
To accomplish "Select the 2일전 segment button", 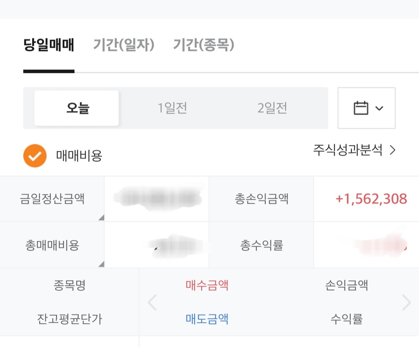I will point(272,108).
